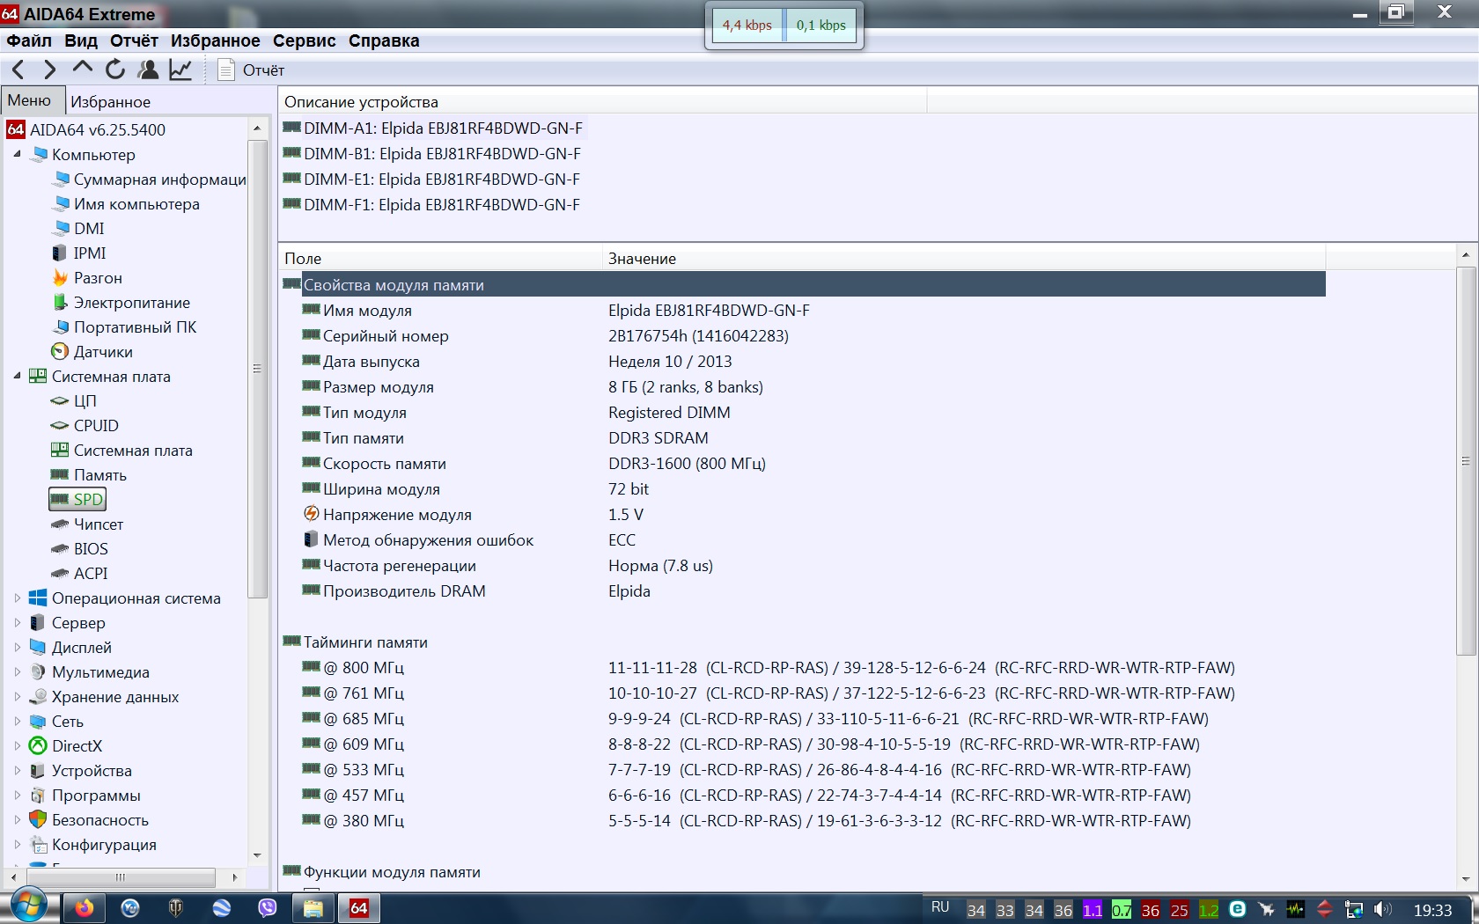Open the Файл menu
1479x924 pixels.
[29, 40]
